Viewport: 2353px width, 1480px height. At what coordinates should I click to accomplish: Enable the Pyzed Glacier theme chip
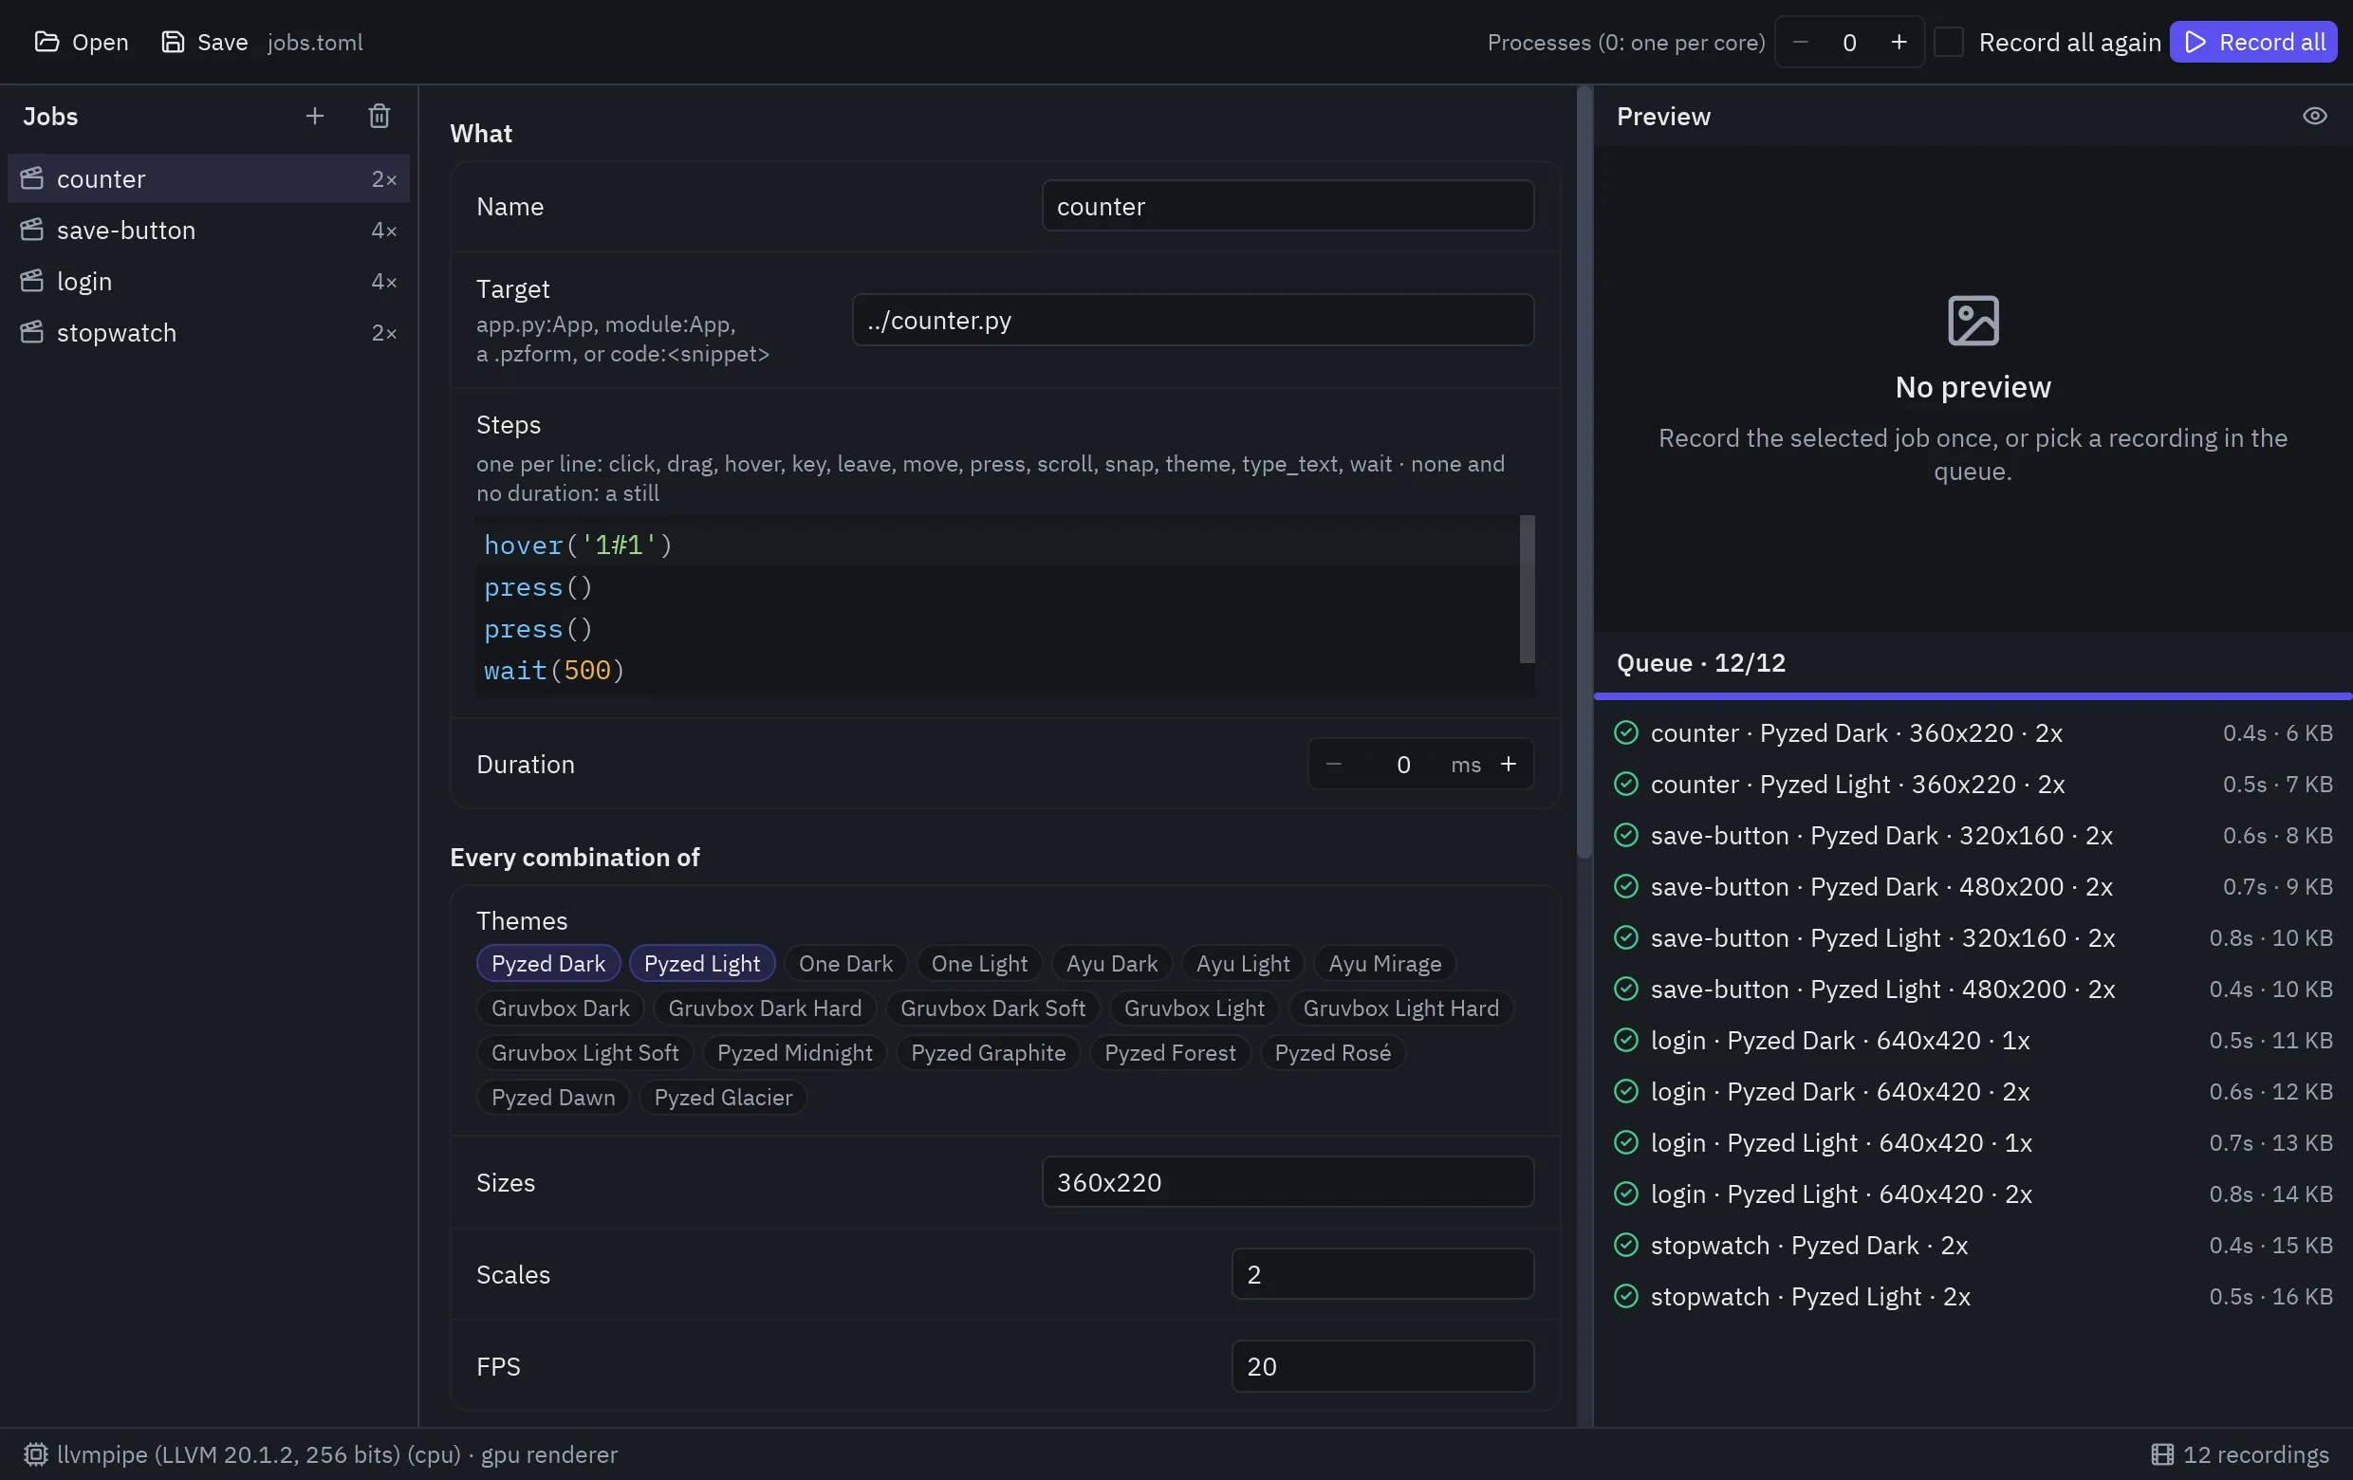click(723, 1097)
